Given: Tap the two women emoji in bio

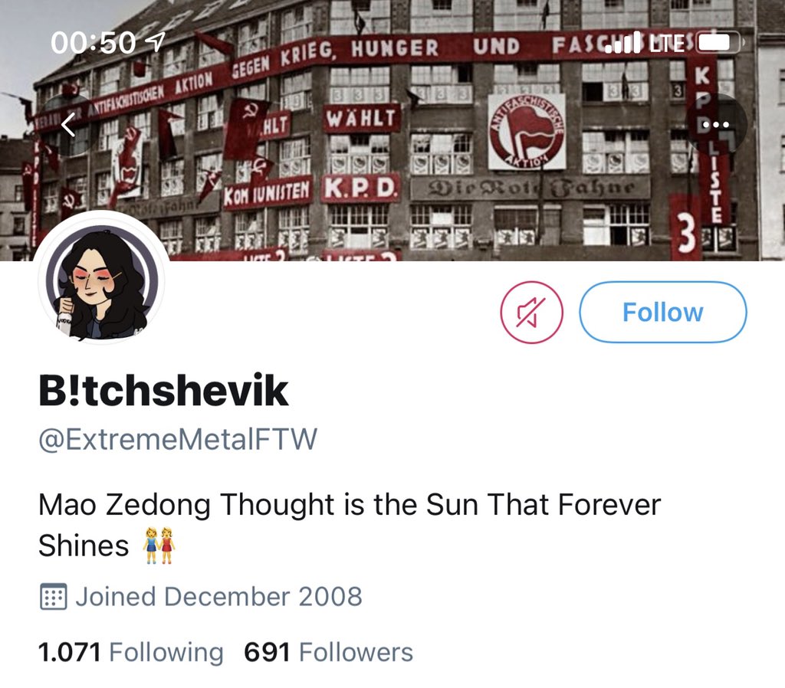Looking at the screenshot, I should 159,545.
